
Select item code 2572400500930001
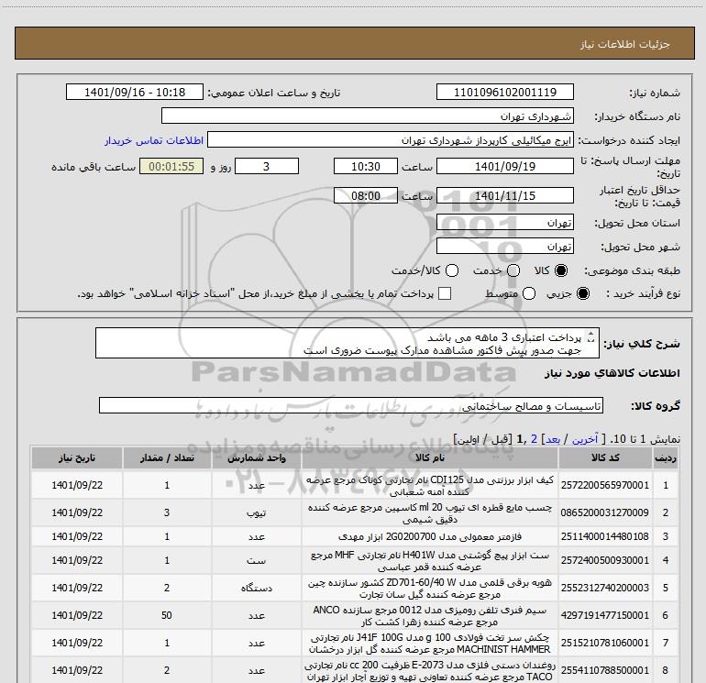(605, 560)
